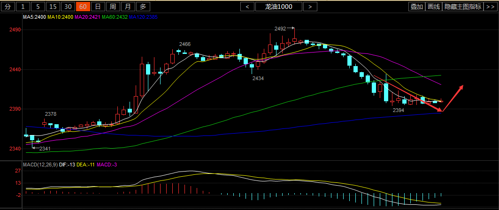Viewport: 499px width, 210px height.
Task: Go to previous contract with < arrow
Action: click(247, 7)
